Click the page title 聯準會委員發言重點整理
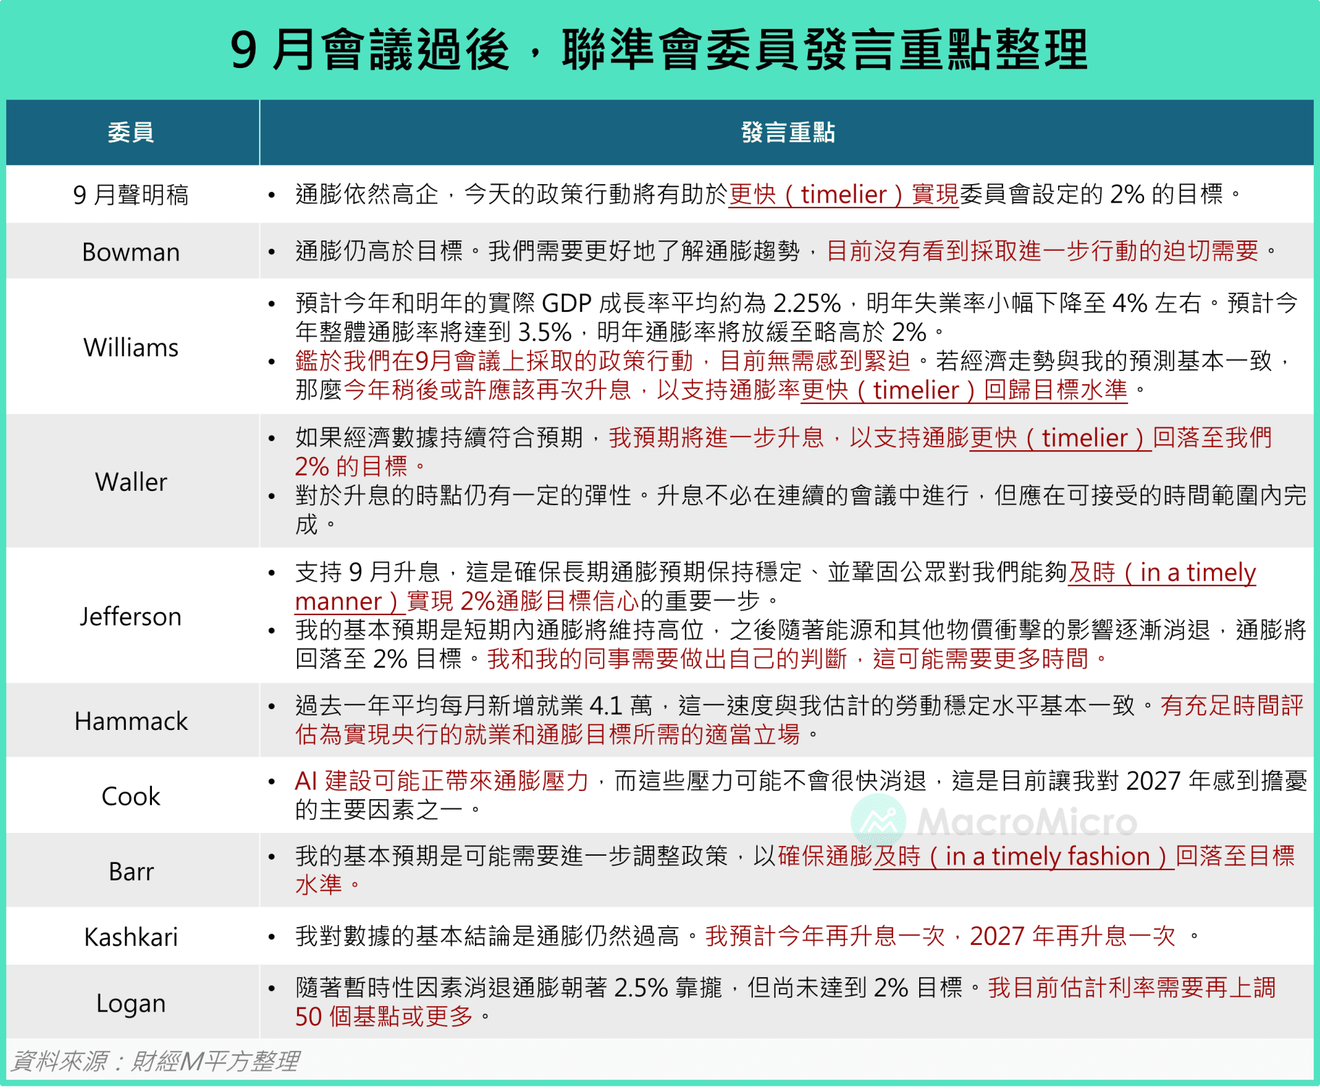 tap(826, 49)
